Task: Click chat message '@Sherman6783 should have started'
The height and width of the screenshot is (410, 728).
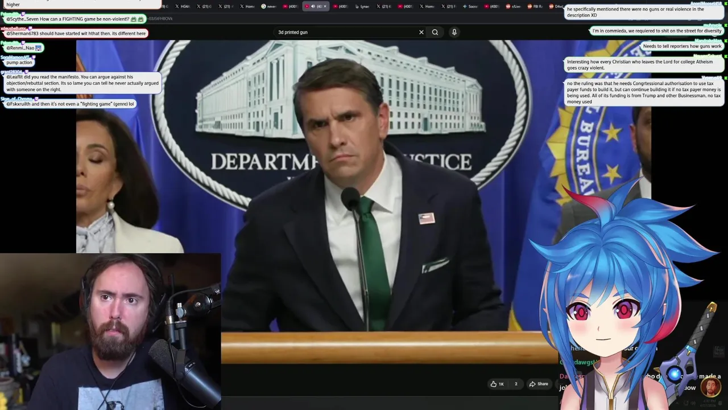Action: tap(76, 33)
